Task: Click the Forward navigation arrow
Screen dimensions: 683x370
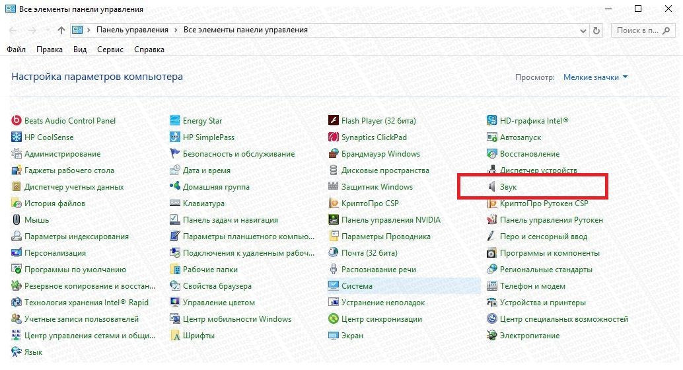Action: point(32,30)
